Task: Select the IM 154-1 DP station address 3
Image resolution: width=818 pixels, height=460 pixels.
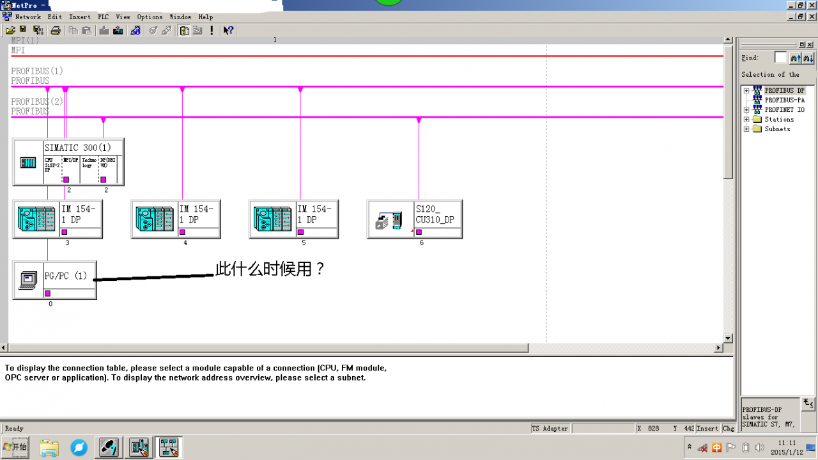Action: tap(57, 219)
